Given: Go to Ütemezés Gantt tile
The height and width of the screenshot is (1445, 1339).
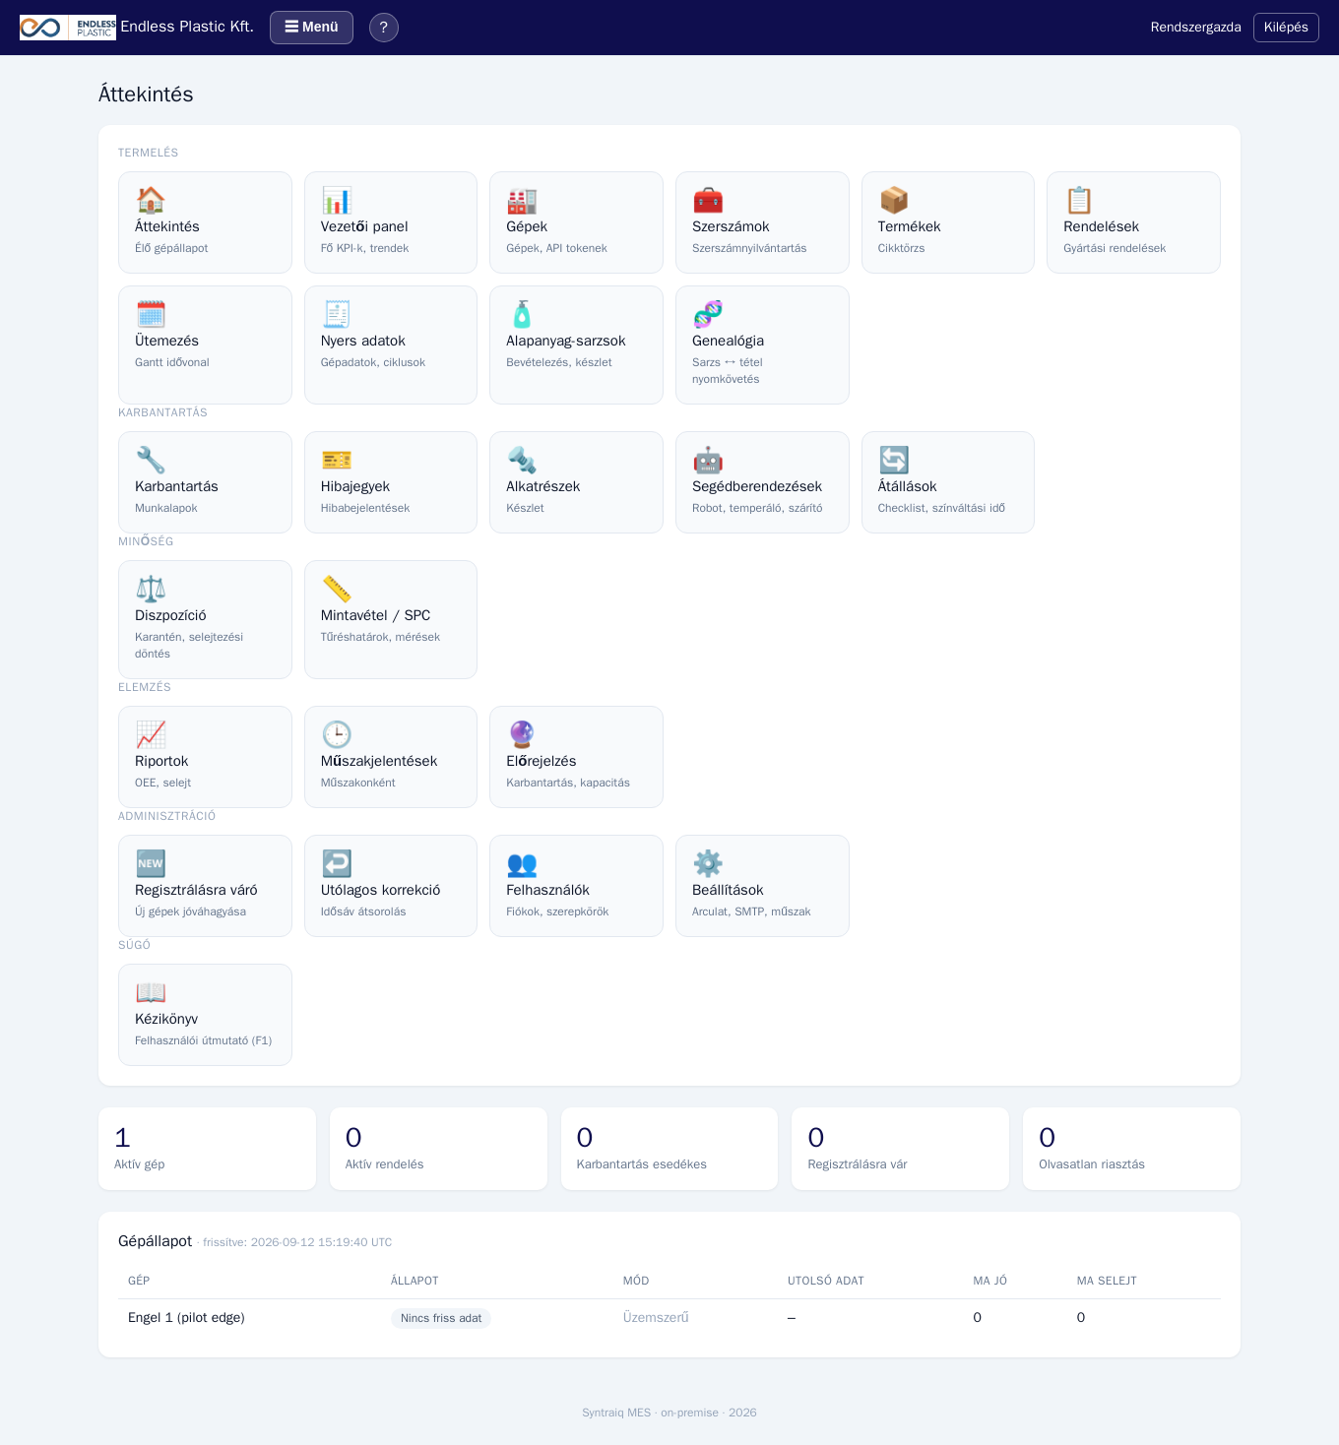Looking at the screenshot, I should [205, 345].
